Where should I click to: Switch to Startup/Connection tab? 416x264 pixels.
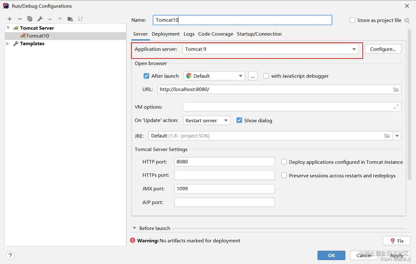[x=259, y=34]
